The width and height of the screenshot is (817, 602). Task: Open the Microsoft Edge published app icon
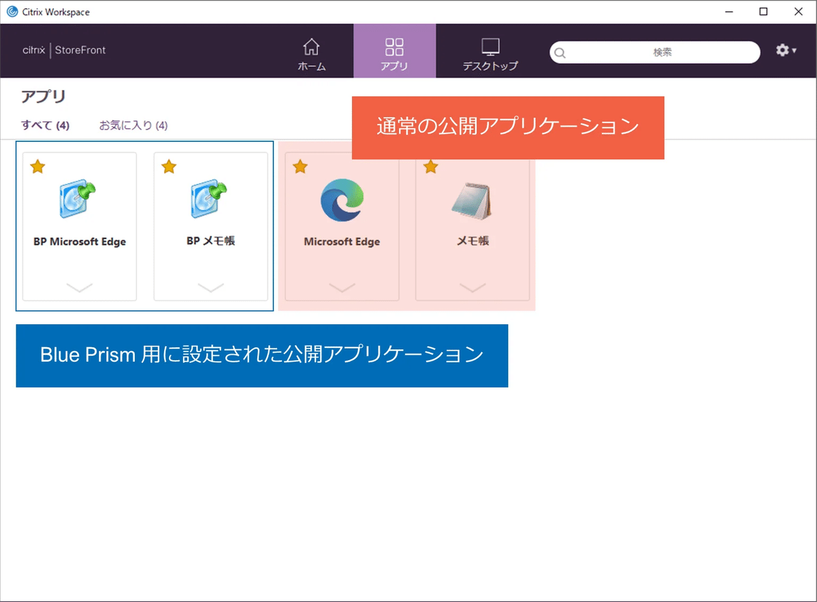pos(341,197)
